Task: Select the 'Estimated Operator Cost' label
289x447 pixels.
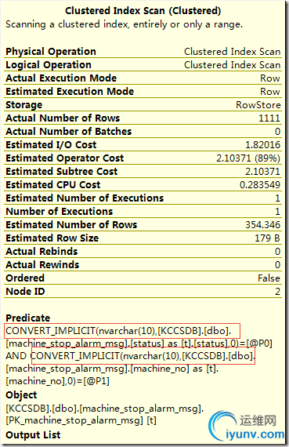Action: (x=65, y=158)
